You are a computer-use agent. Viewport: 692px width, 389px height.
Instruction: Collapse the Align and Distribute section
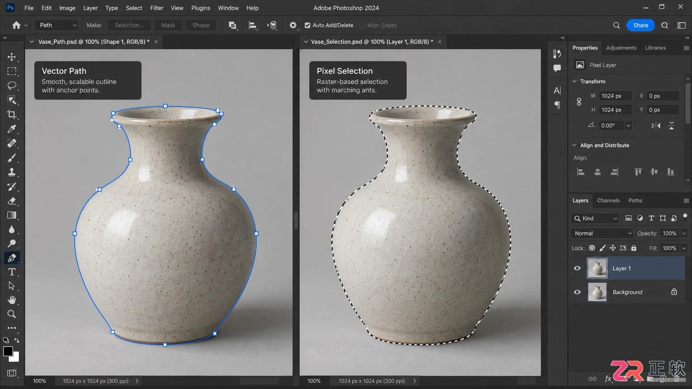574,146
